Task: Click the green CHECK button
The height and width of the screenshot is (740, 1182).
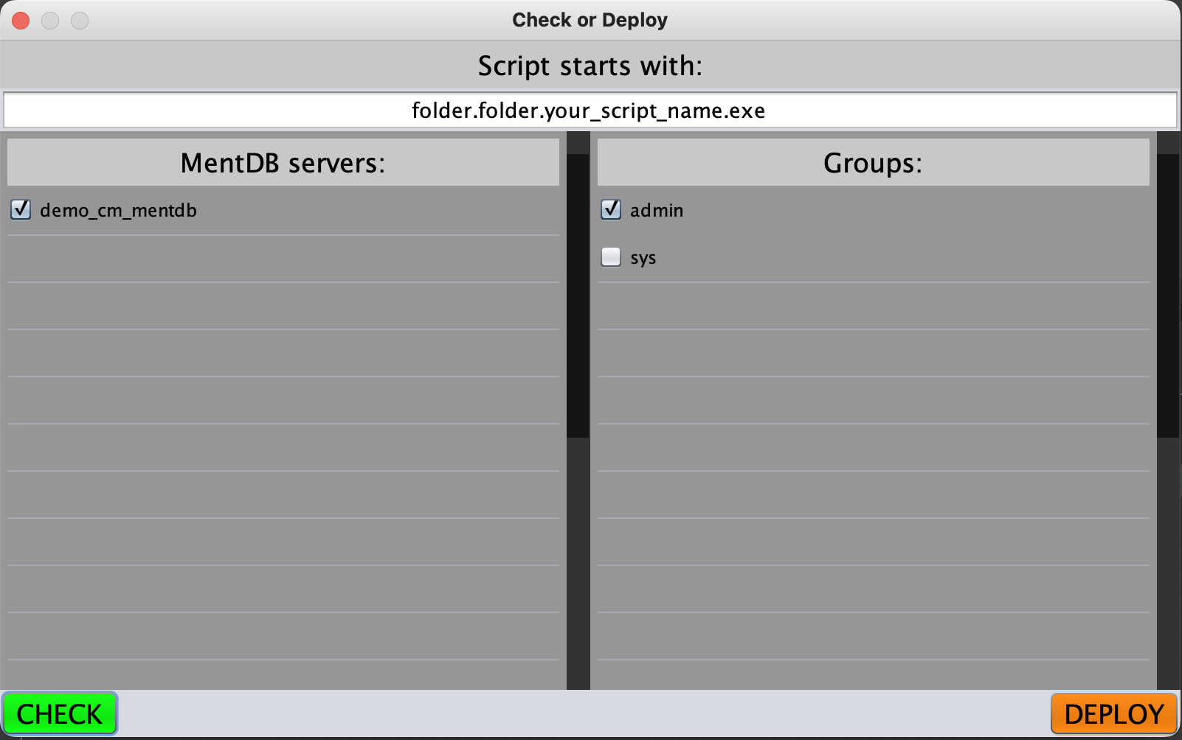Action: tap(60, 713)
